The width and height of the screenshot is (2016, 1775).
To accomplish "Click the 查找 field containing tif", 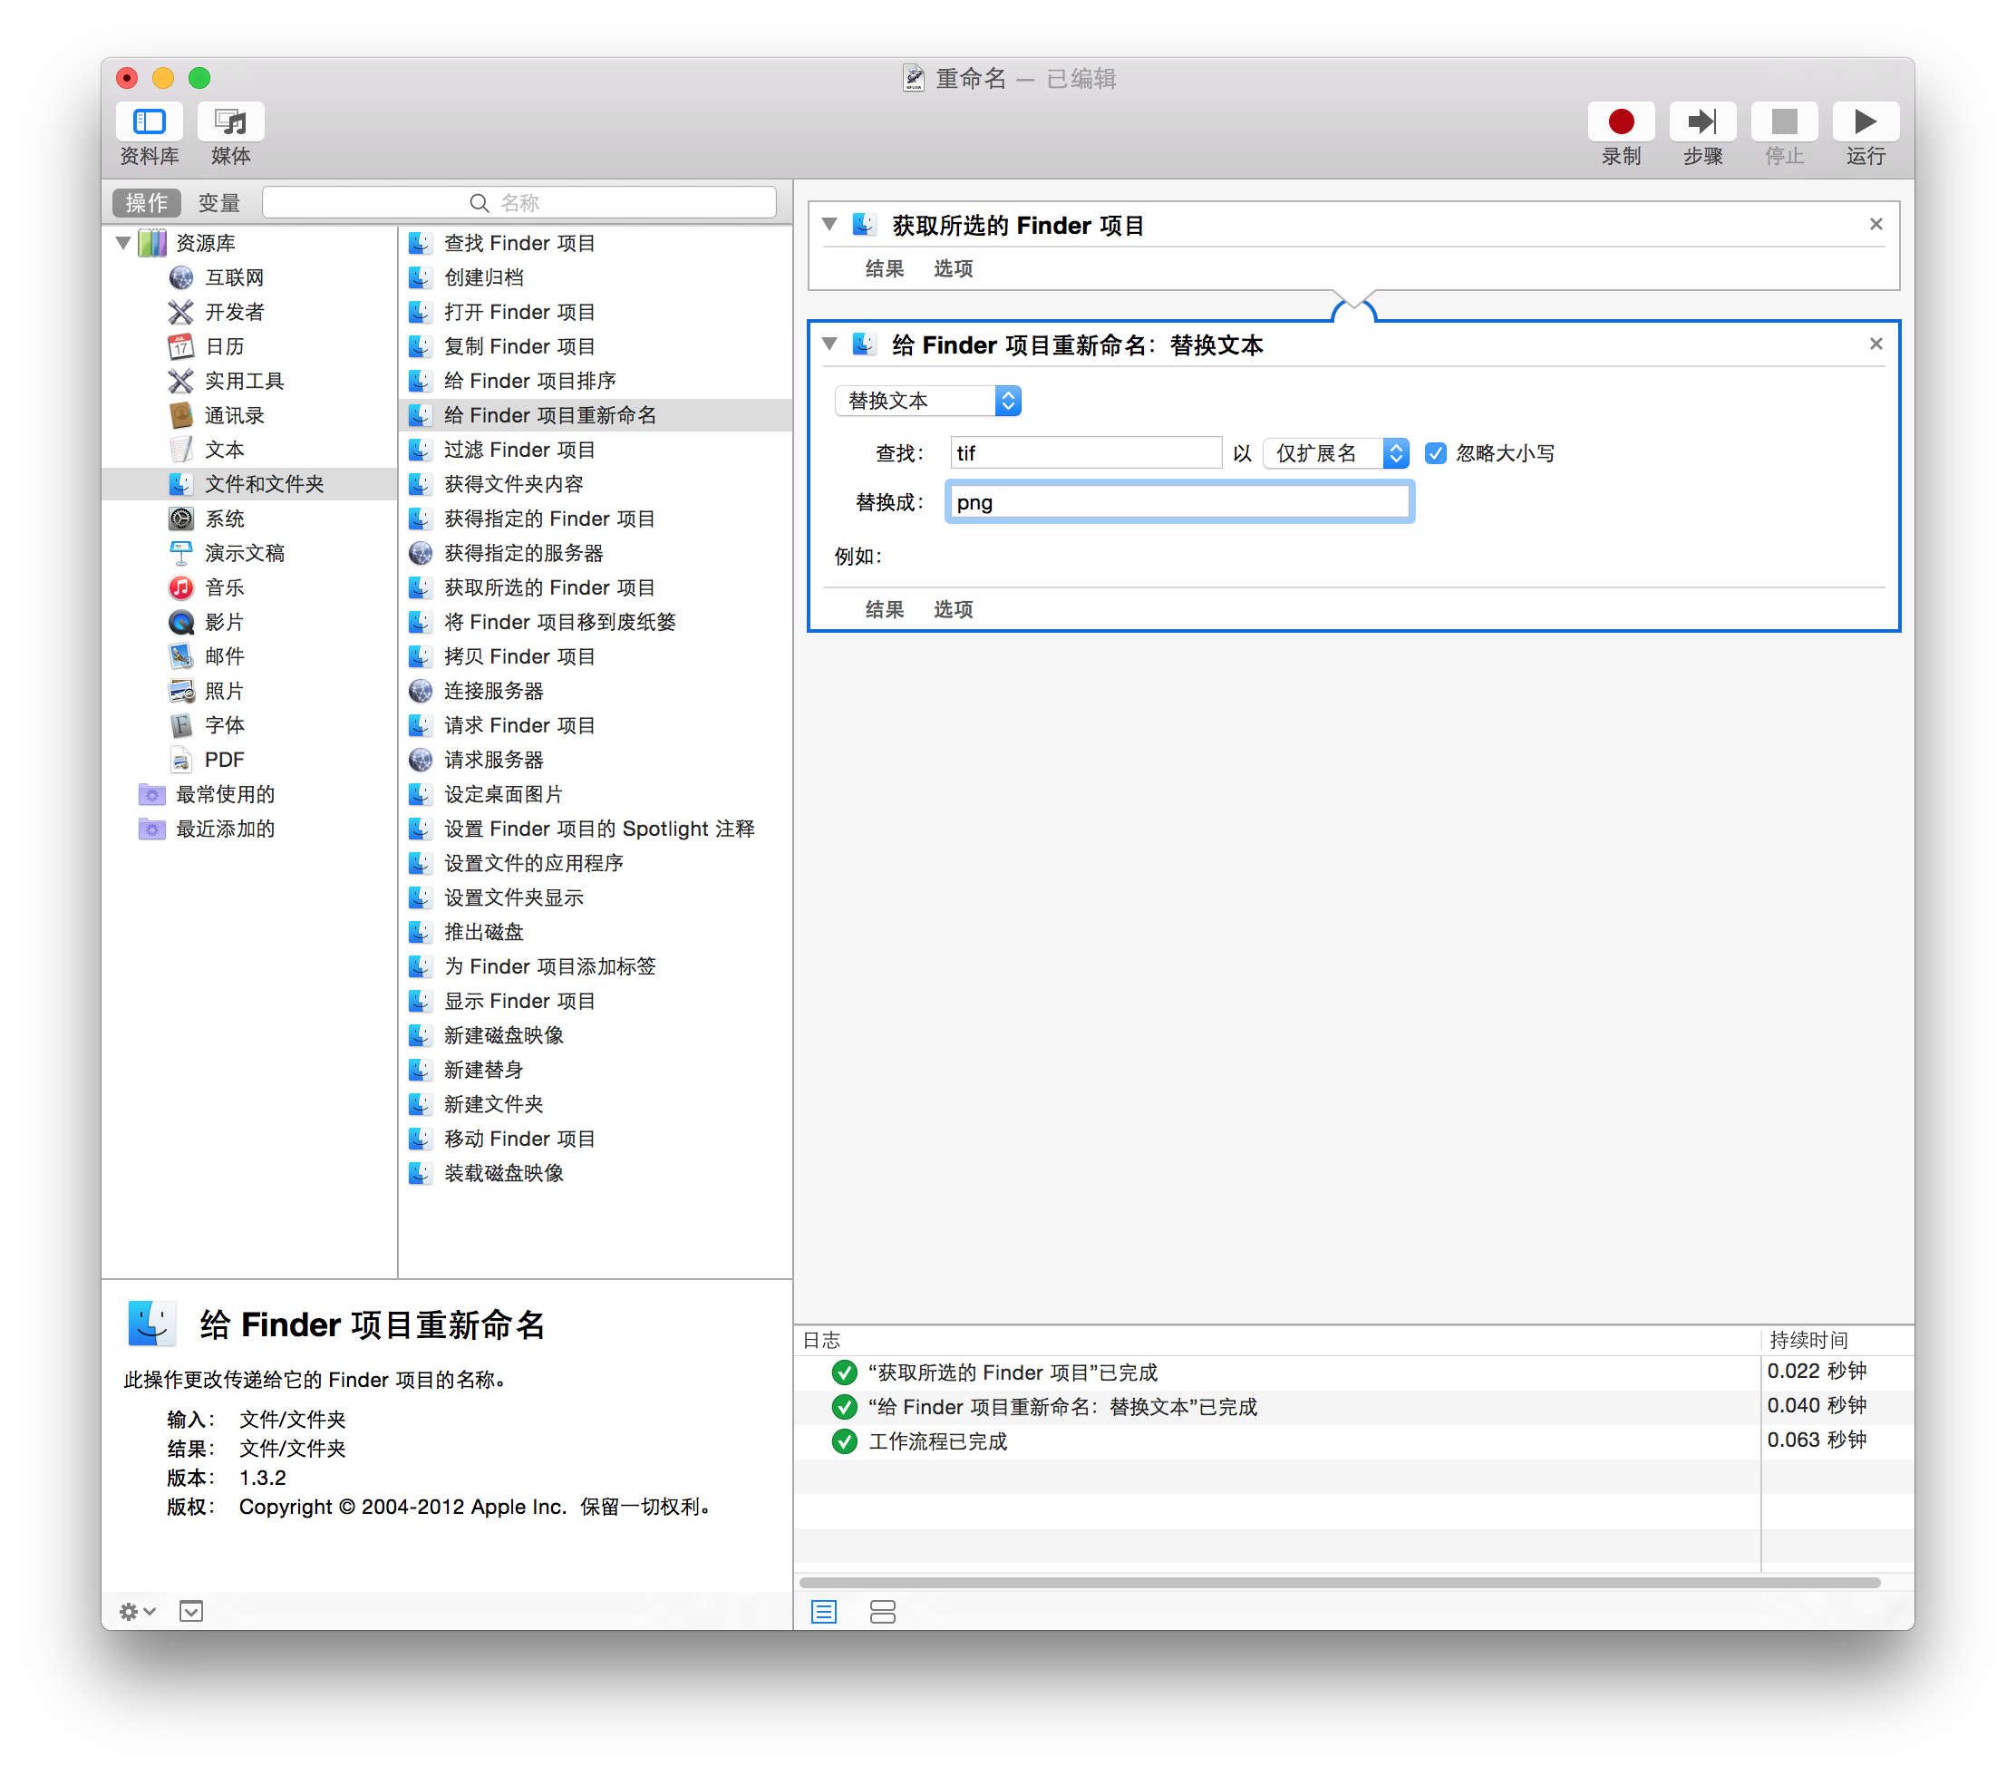I will click(x=1086, y=453).
